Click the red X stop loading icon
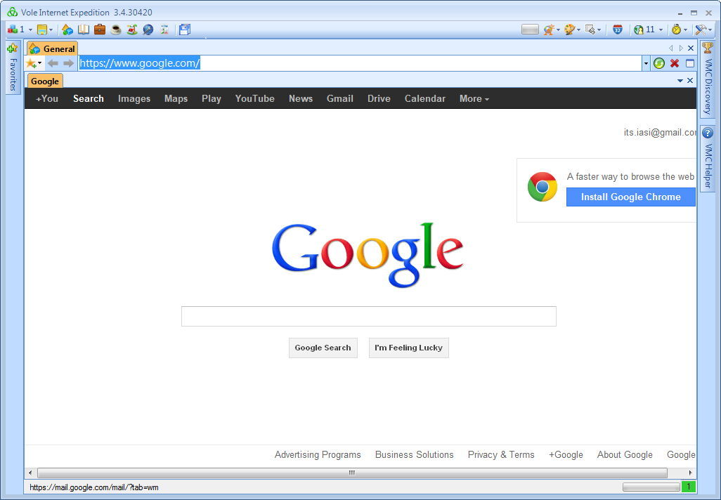Viewport: 721px width, 500px height. (x=675, y=63)
